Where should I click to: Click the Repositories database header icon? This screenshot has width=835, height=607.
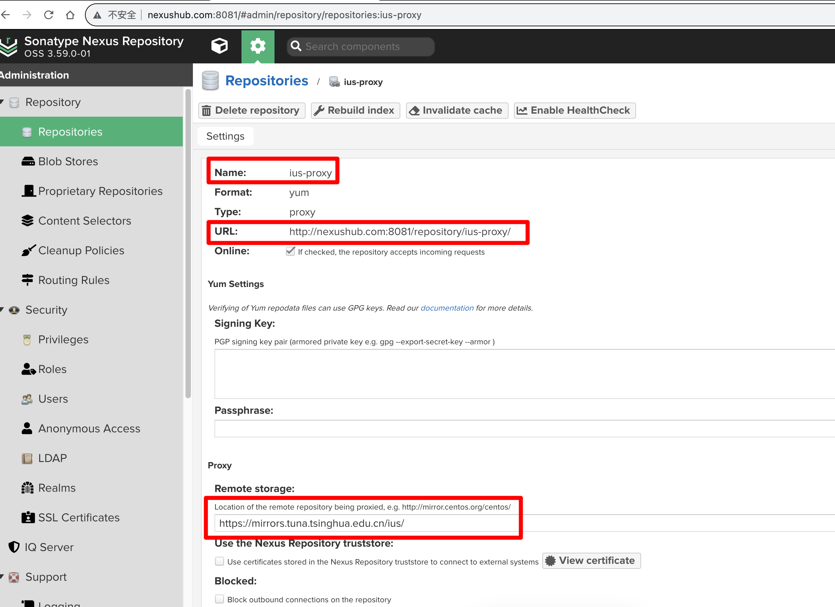210,81
